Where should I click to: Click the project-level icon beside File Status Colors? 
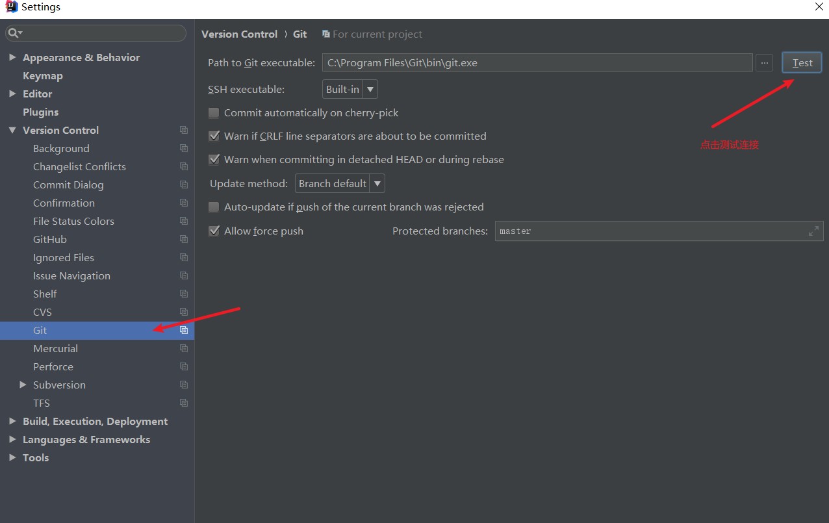[184, 221]
